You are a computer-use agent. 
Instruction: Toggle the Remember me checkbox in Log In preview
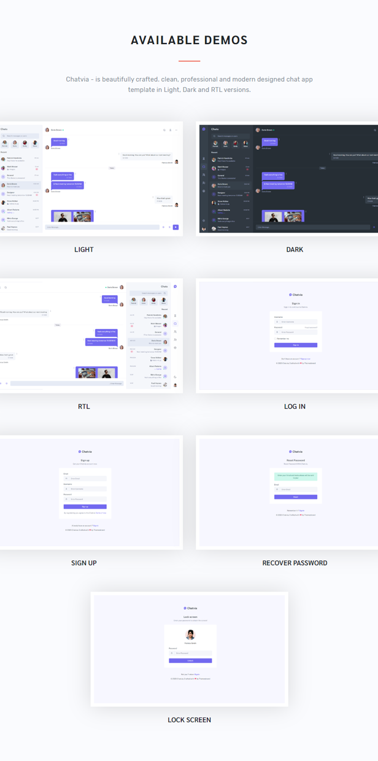point(276,339)
